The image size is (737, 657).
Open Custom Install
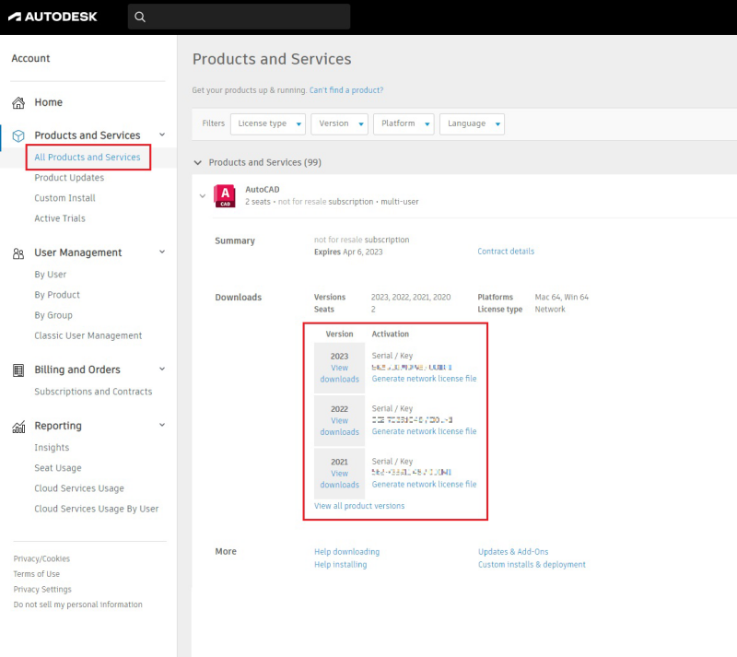(64, 198)
